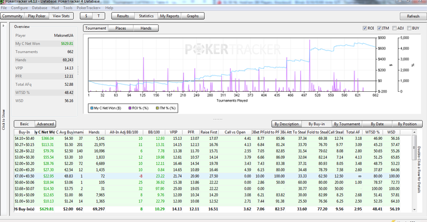Switch to the Places tab
Viewport: 427px width, 222px height.
[121, 28]
